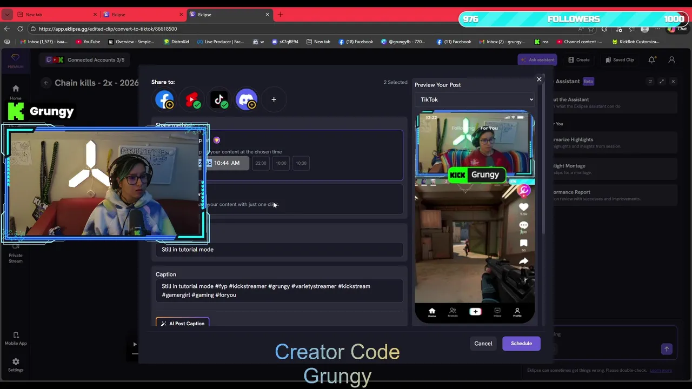692x389 pixels.
Task: Follow the Learn more link
Action: [x=661, y=371]
